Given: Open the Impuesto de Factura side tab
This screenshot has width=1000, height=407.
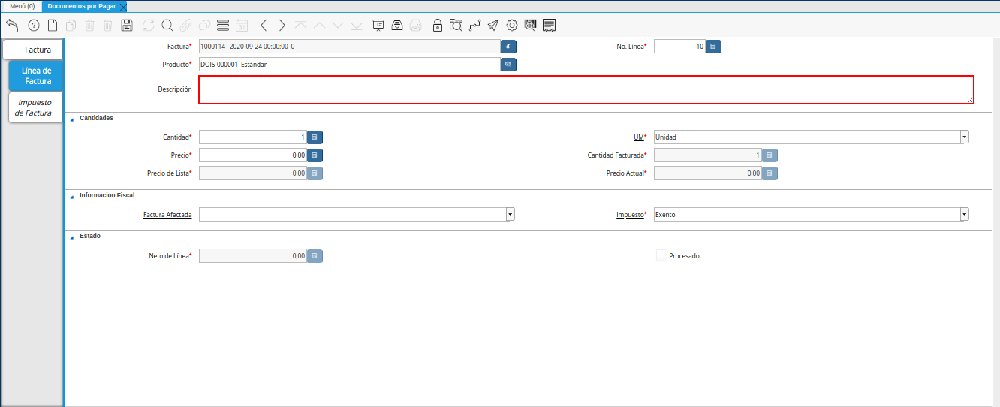Looking at the screenshot, I should pyautogui.click(x=35, y=107).
